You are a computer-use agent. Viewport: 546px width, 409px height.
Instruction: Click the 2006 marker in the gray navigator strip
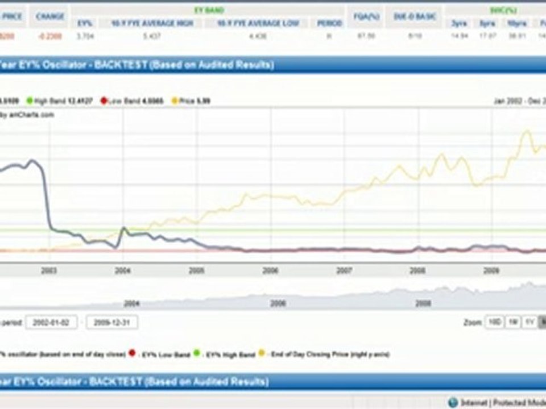(x=278, y=303)
